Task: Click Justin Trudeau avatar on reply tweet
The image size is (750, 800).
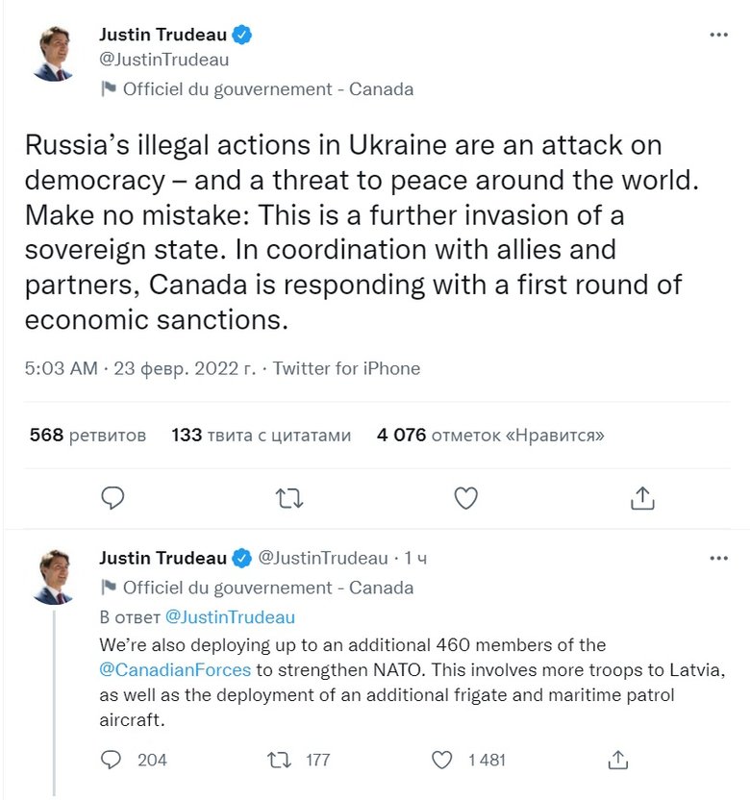Action: (53, 575)
